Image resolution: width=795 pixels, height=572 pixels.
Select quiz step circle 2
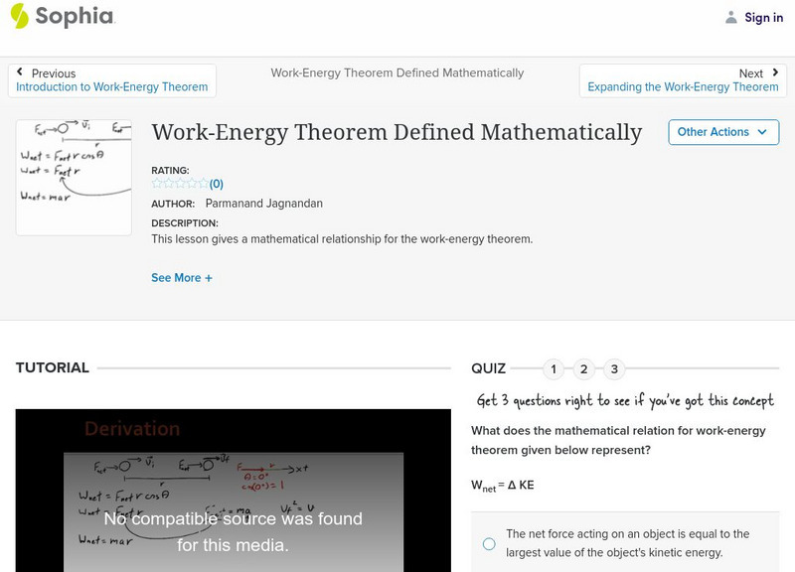point(584,368)
